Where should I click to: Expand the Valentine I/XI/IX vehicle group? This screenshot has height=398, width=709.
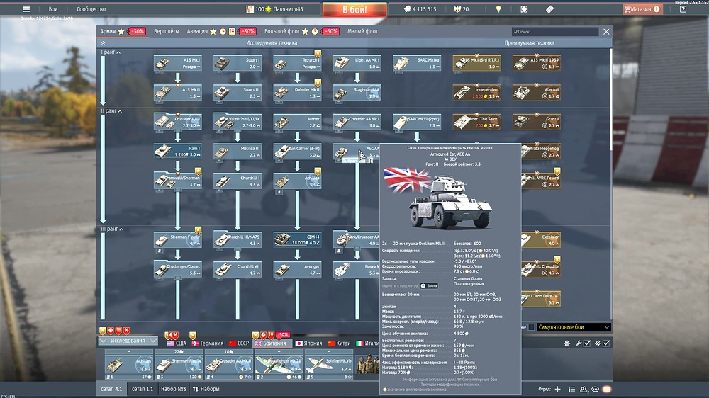pyautogui.click(x=238, y=122)
